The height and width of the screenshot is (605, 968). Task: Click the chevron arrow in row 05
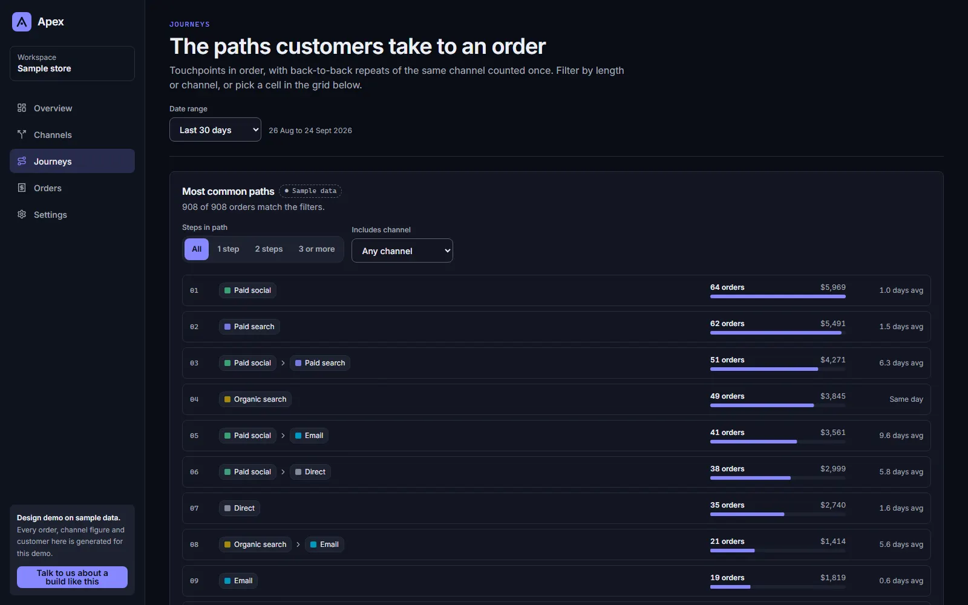coord(283,436)
